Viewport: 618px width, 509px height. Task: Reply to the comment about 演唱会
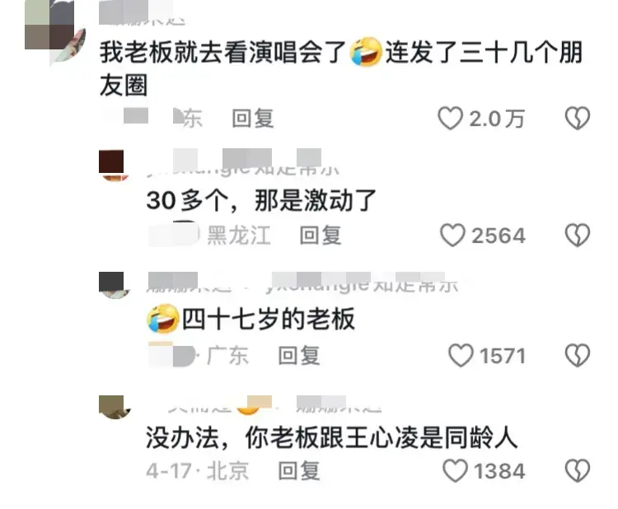point(253,118)
